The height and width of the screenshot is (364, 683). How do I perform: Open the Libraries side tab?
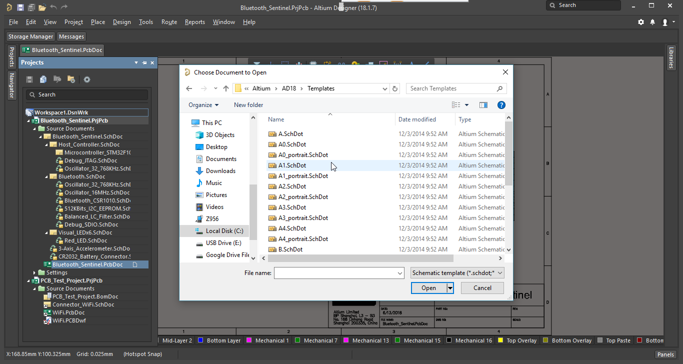671,57
